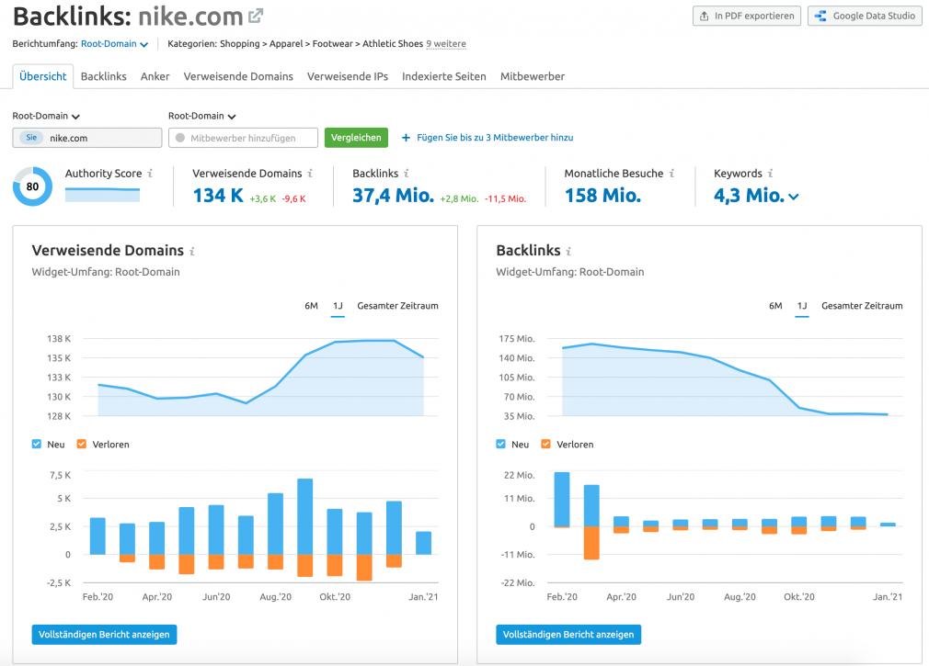Screen dimensions: 929x666
Task: Select 6M range in Backlinks widget
Action: (x=775, y=306)
